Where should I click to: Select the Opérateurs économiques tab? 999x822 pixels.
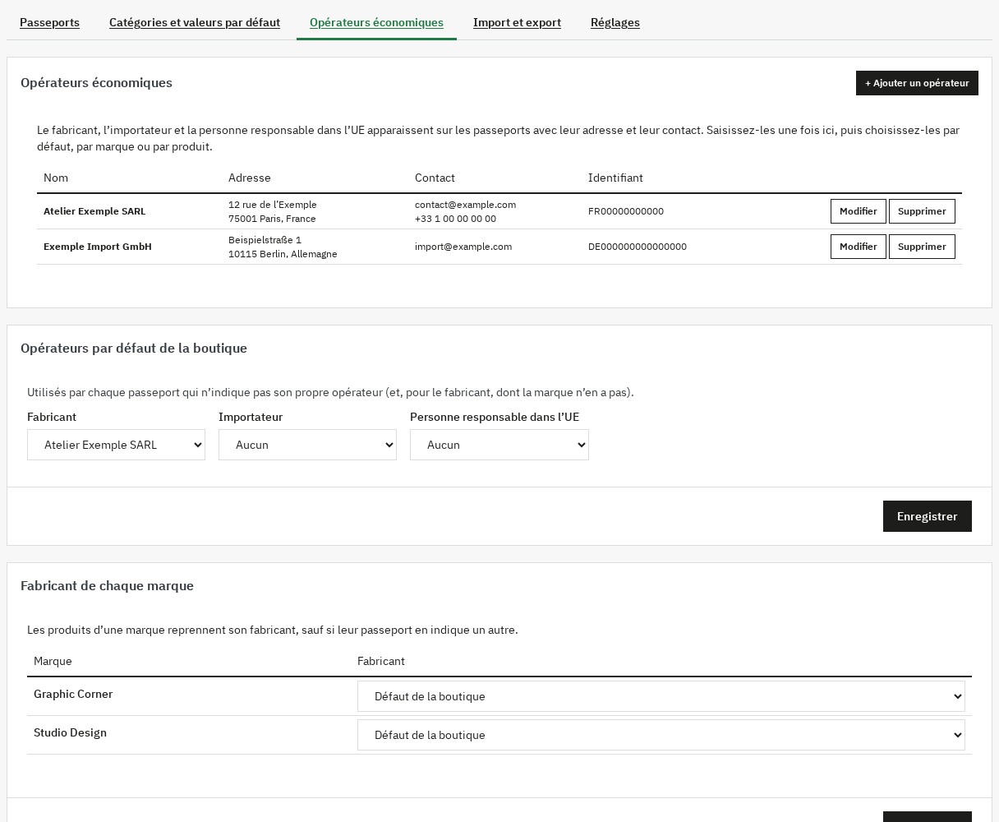pyautogui.click(x=376, y=22)
